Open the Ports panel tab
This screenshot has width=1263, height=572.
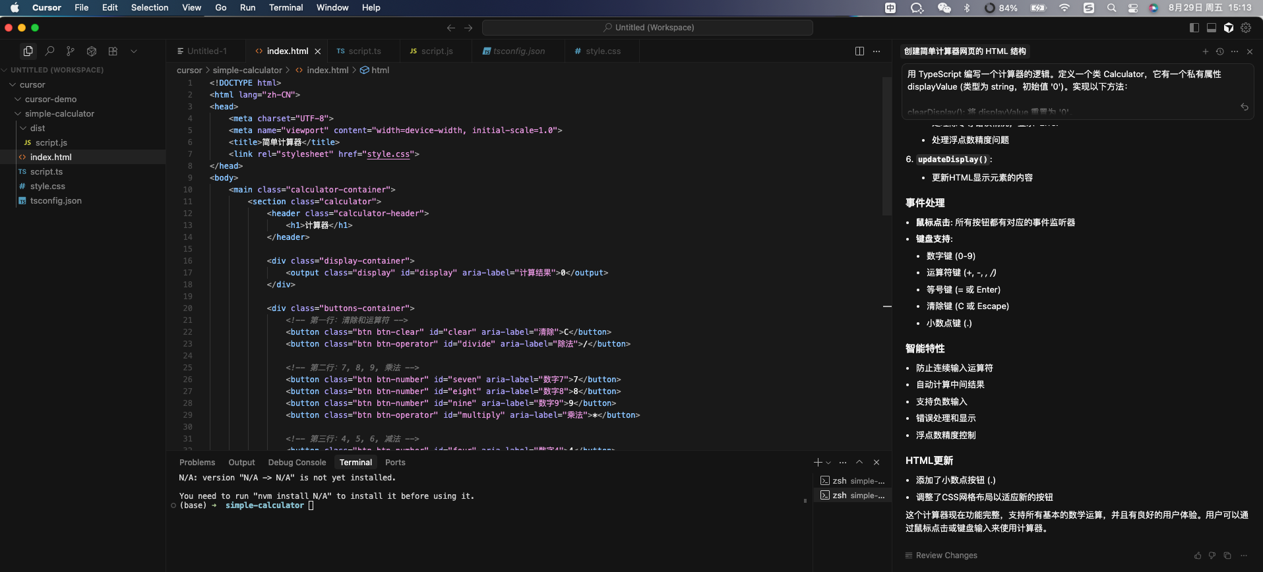(395, 463)
